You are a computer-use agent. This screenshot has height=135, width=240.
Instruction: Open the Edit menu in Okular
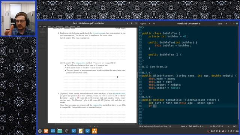click(49, 27)
